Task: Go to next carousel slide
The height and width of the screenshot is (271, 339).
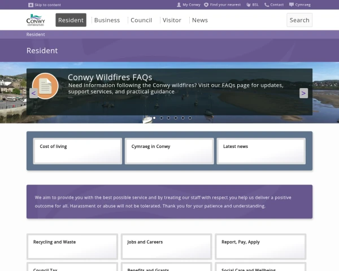Action: click(303, 93)
